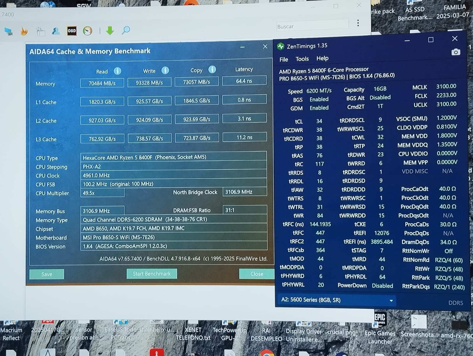Click Start Benchmark button
473x356 pixels.
pos(152,274)
